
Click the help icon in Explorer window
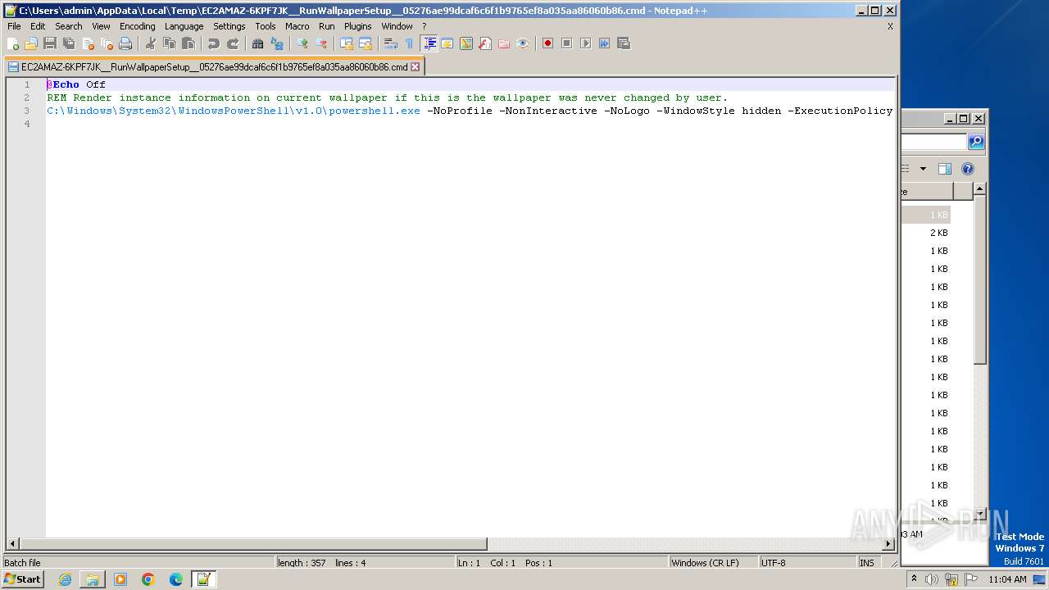(968, 169)
